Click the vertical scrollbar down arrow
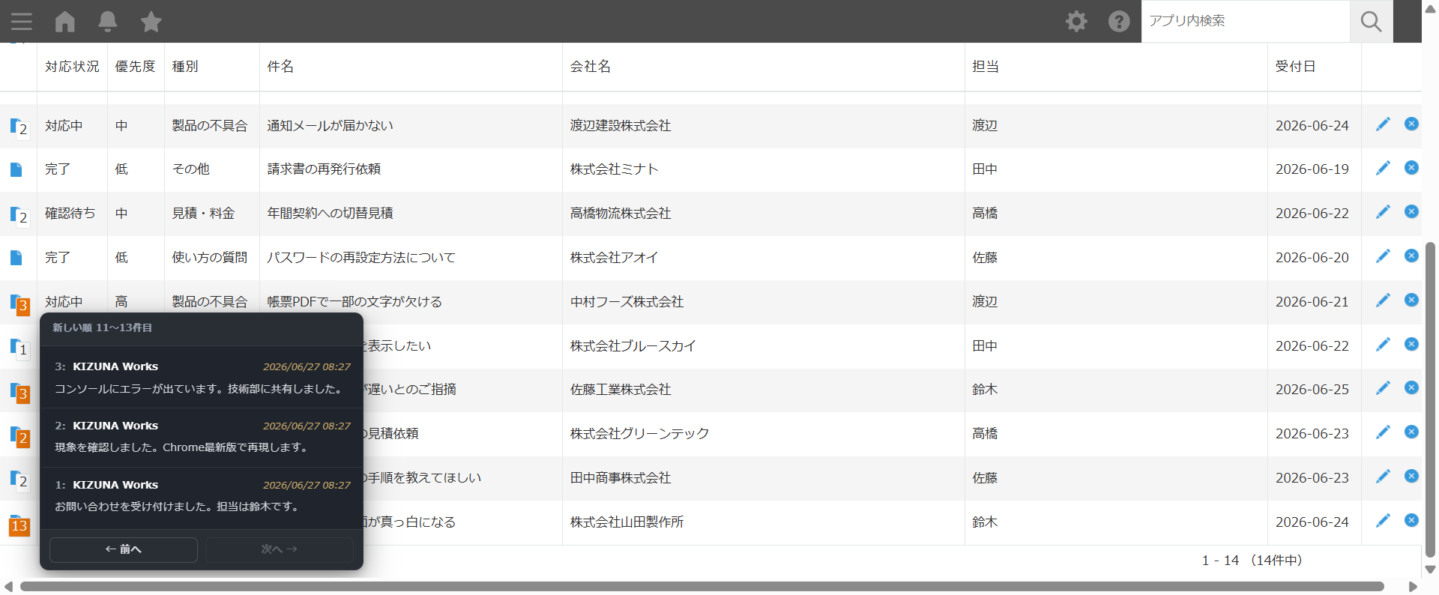Viewport: 1439px width, 595px height. click(1430, 570)
